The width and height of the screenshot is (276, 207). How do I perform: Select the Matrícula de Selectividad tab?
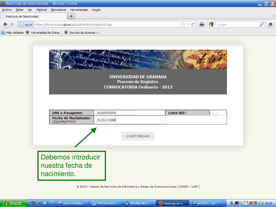(x=34, y=16)
